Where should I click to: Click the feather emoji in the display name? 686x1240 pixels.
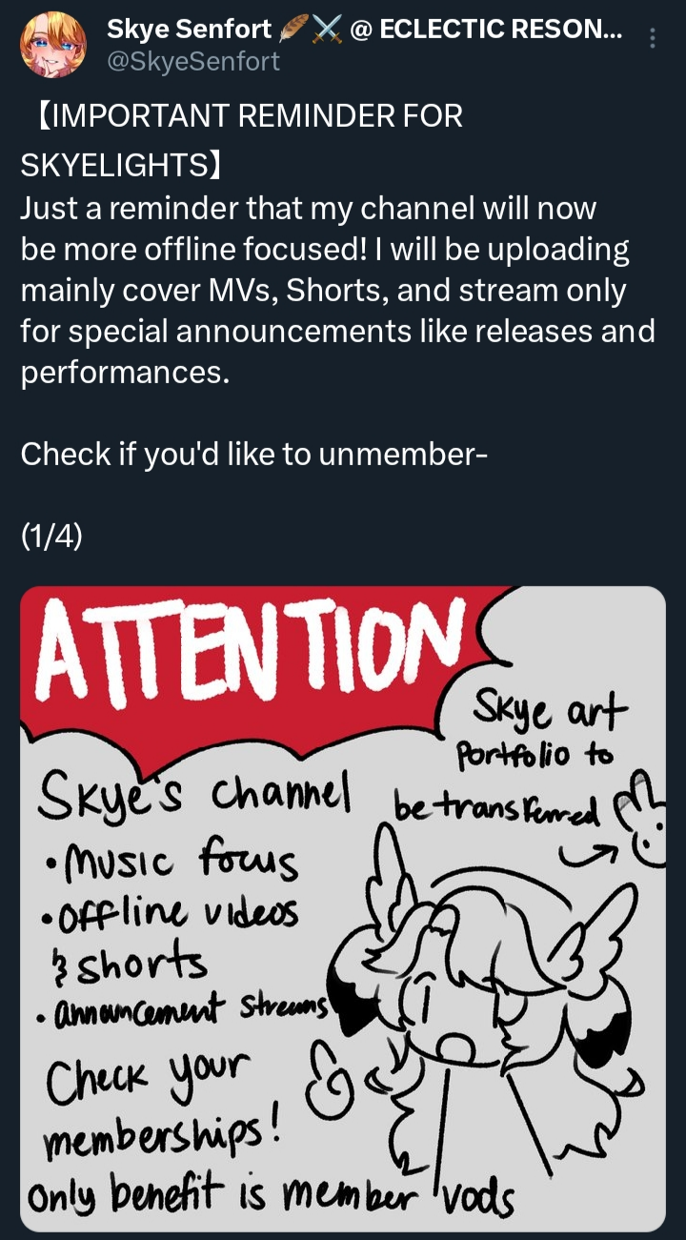(292, 30)
